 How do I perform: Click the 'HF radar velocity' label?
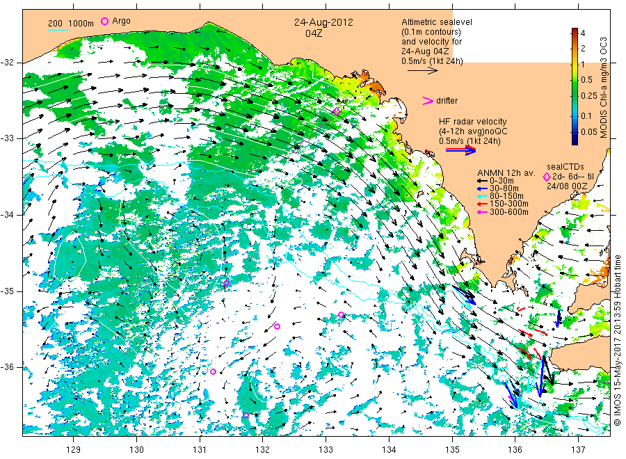[473, 122]
